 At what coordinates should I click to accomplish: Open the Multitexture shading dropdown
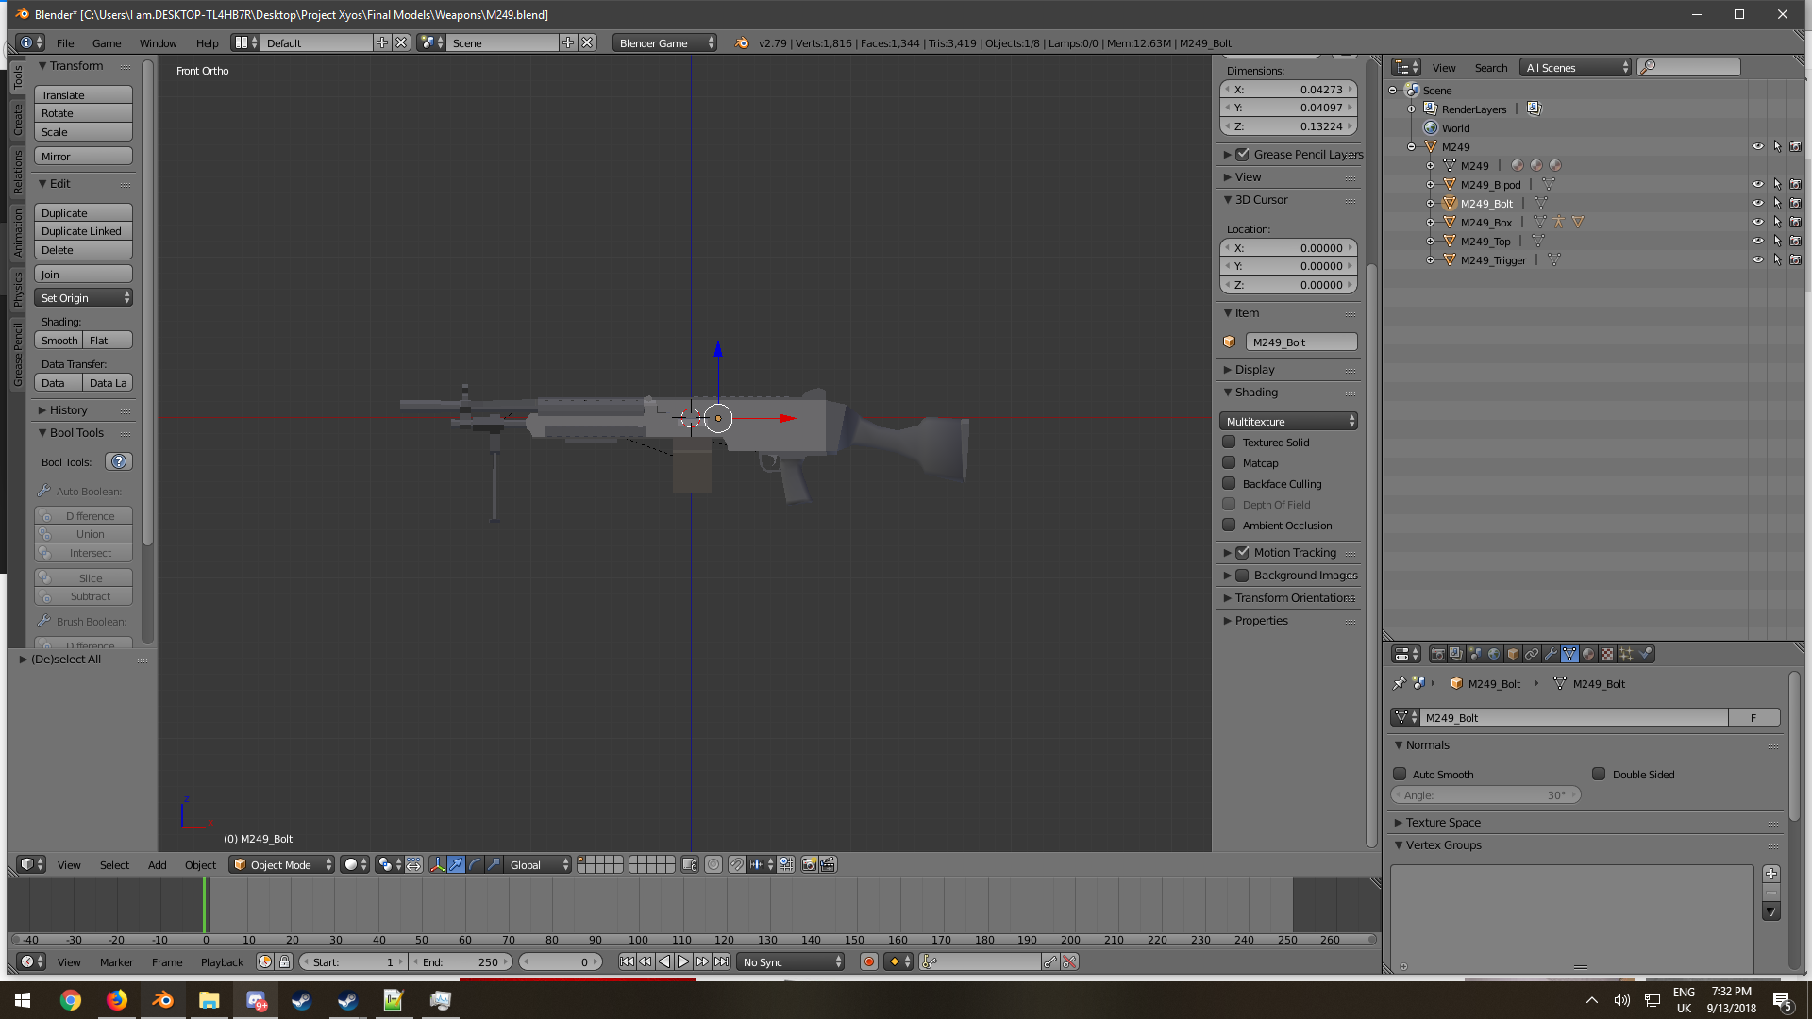click(1288, 421)
